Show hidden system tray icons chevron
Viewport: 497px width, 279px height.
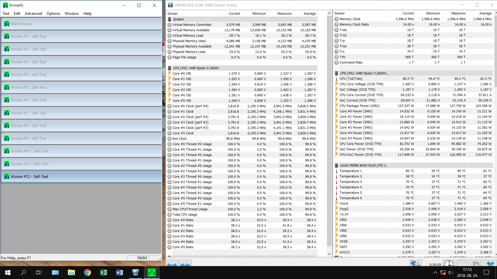(435, 273)
